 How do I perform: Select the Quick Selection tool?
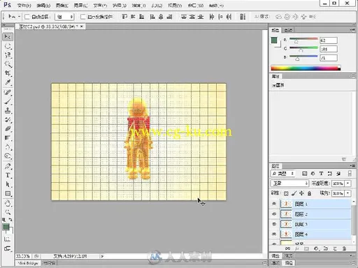[x=8, y=64]
